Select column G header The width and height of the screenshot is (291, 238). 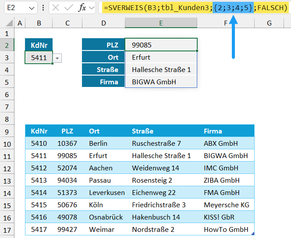269,23
